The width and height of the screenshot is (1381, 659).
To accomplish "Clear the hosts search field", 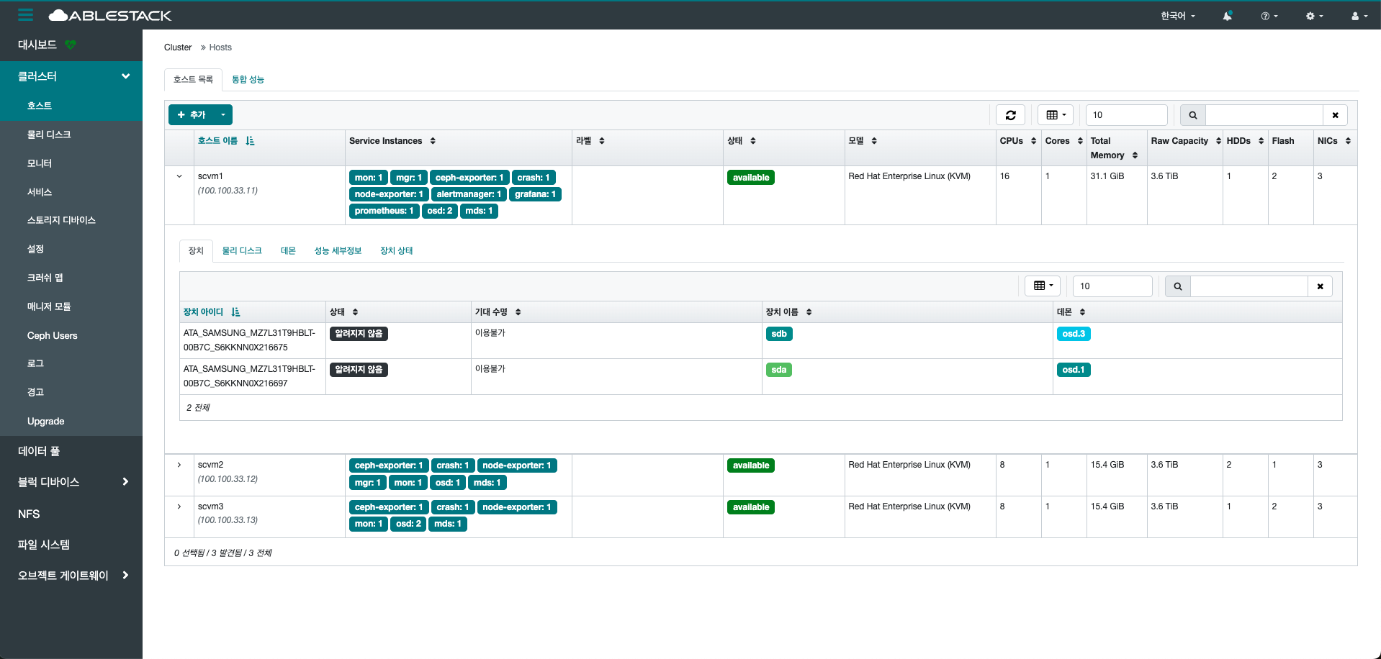I will point(1335,115).
